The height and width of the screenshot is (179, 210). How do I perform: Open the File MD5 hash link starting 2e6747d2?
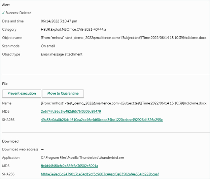pos(71,111)
